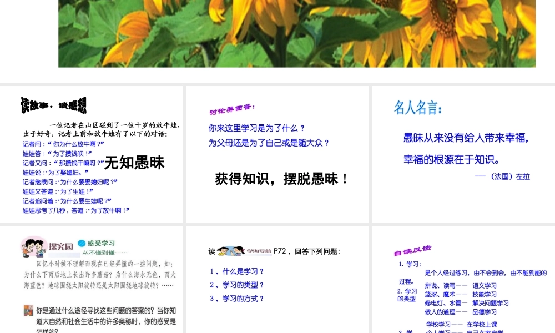Click the label 1. 学习:

(x=410, y=264)
